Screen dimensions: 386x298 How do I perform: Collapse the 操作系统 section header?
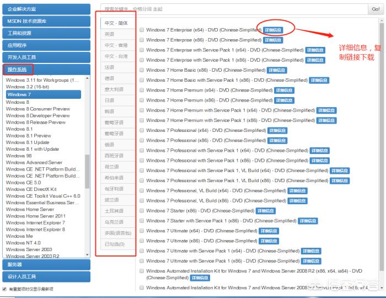pyautogui.click(x=46, y=70)
